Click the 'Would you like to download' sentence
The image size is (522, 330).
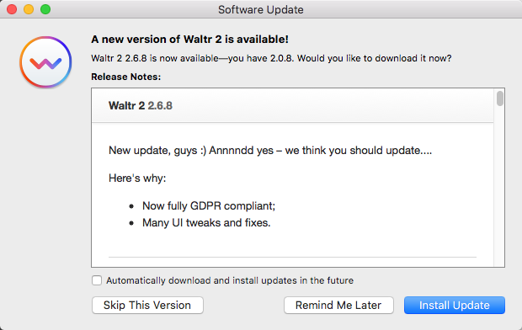pyautogui.click(x=374, y=58)
